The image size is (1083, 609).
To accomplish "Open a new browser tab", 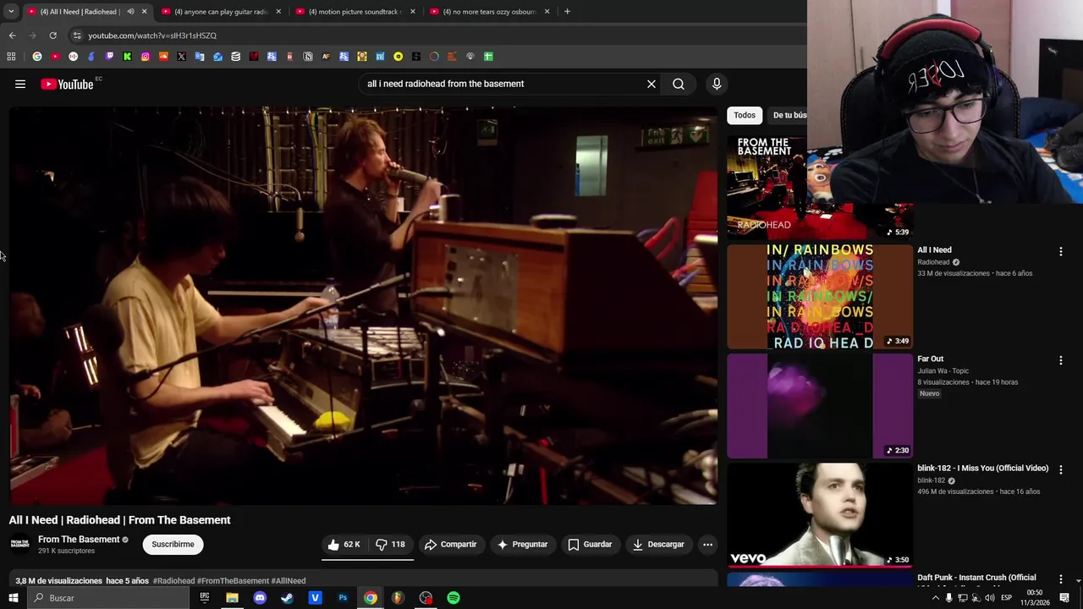I will [567, 12].
